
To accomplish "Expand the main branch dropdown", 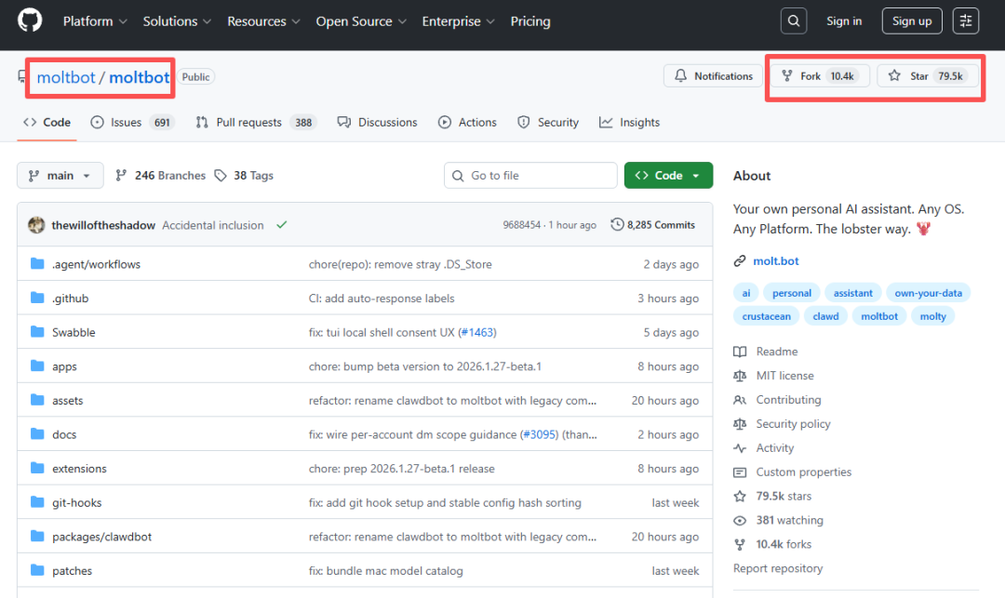I will coord(60,176).
